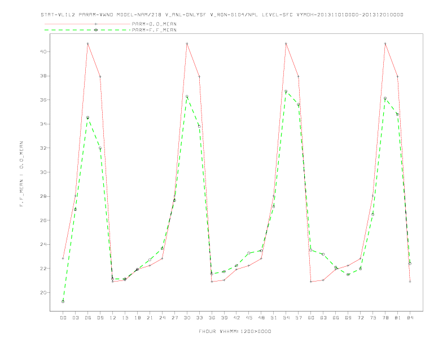Click the x-axis label FHOUR VHHMM:1200>0000
Image resolution: width=447 pixels, height=346 pixels.
pyautogui.click(x=235, y=331)
